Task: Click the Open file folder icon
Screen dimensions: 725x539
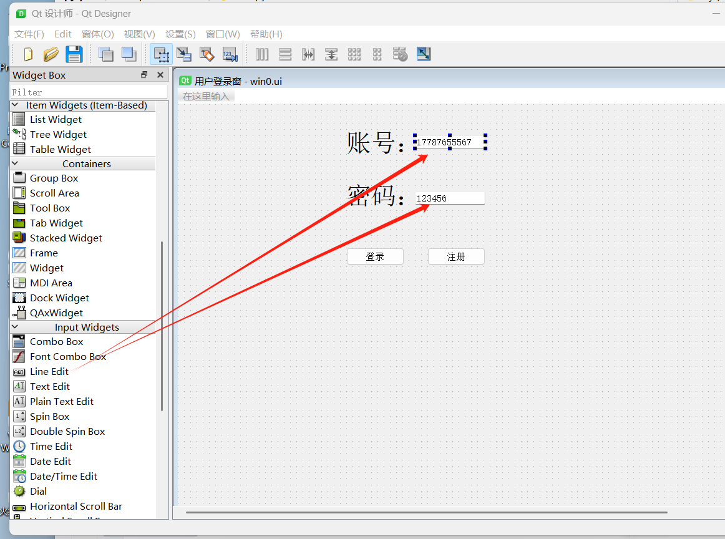Action: tap(51, 54)
